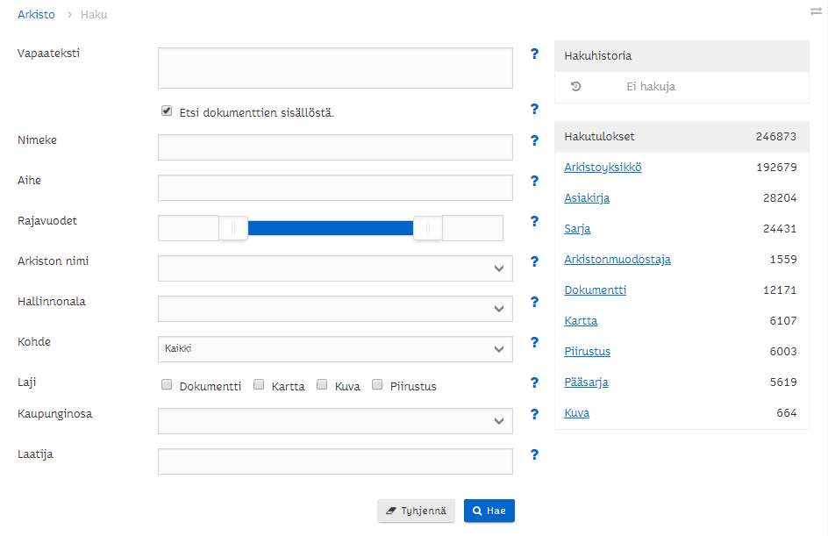The width and height of the screenshot is (828, 536).
Task: Click the history icon in Hakuhistoria
Action: point(575,87)
